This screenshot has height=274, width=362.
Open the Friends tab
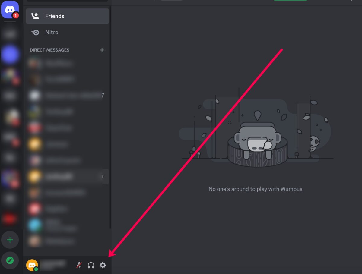point(67,16)
